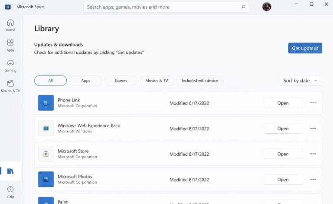Click Microsoft Photos title text
Viewport: 333px width, 204px height.
[75, 177]
